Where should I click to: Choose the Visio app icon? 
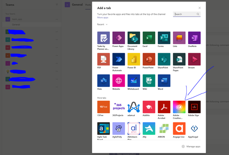coord(103,81)
